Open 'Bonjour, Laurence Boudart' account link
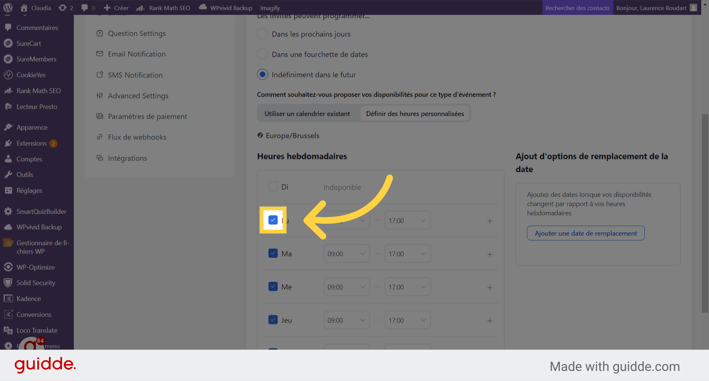 pos(657,8)
